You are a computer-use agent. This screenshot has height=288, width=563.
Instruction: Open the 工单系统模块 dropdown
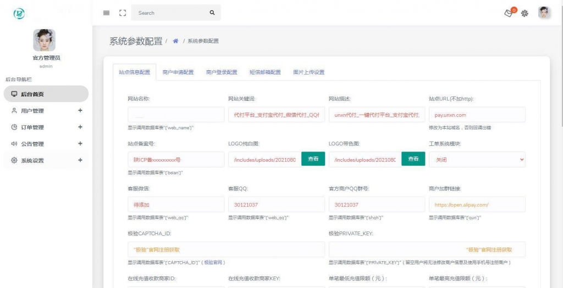pyautogui.click(x=477, y=159)
